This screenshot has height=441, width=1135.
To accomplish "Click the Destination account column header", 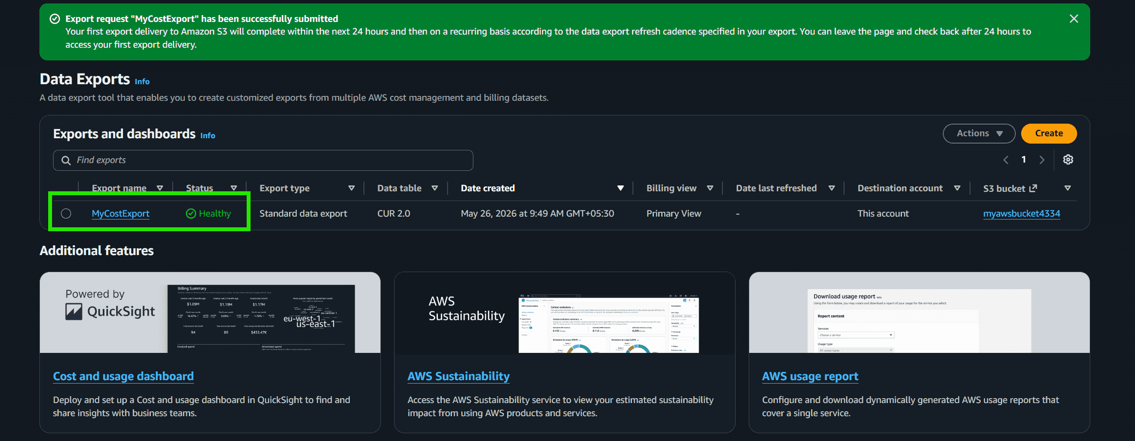I will 900,188.
